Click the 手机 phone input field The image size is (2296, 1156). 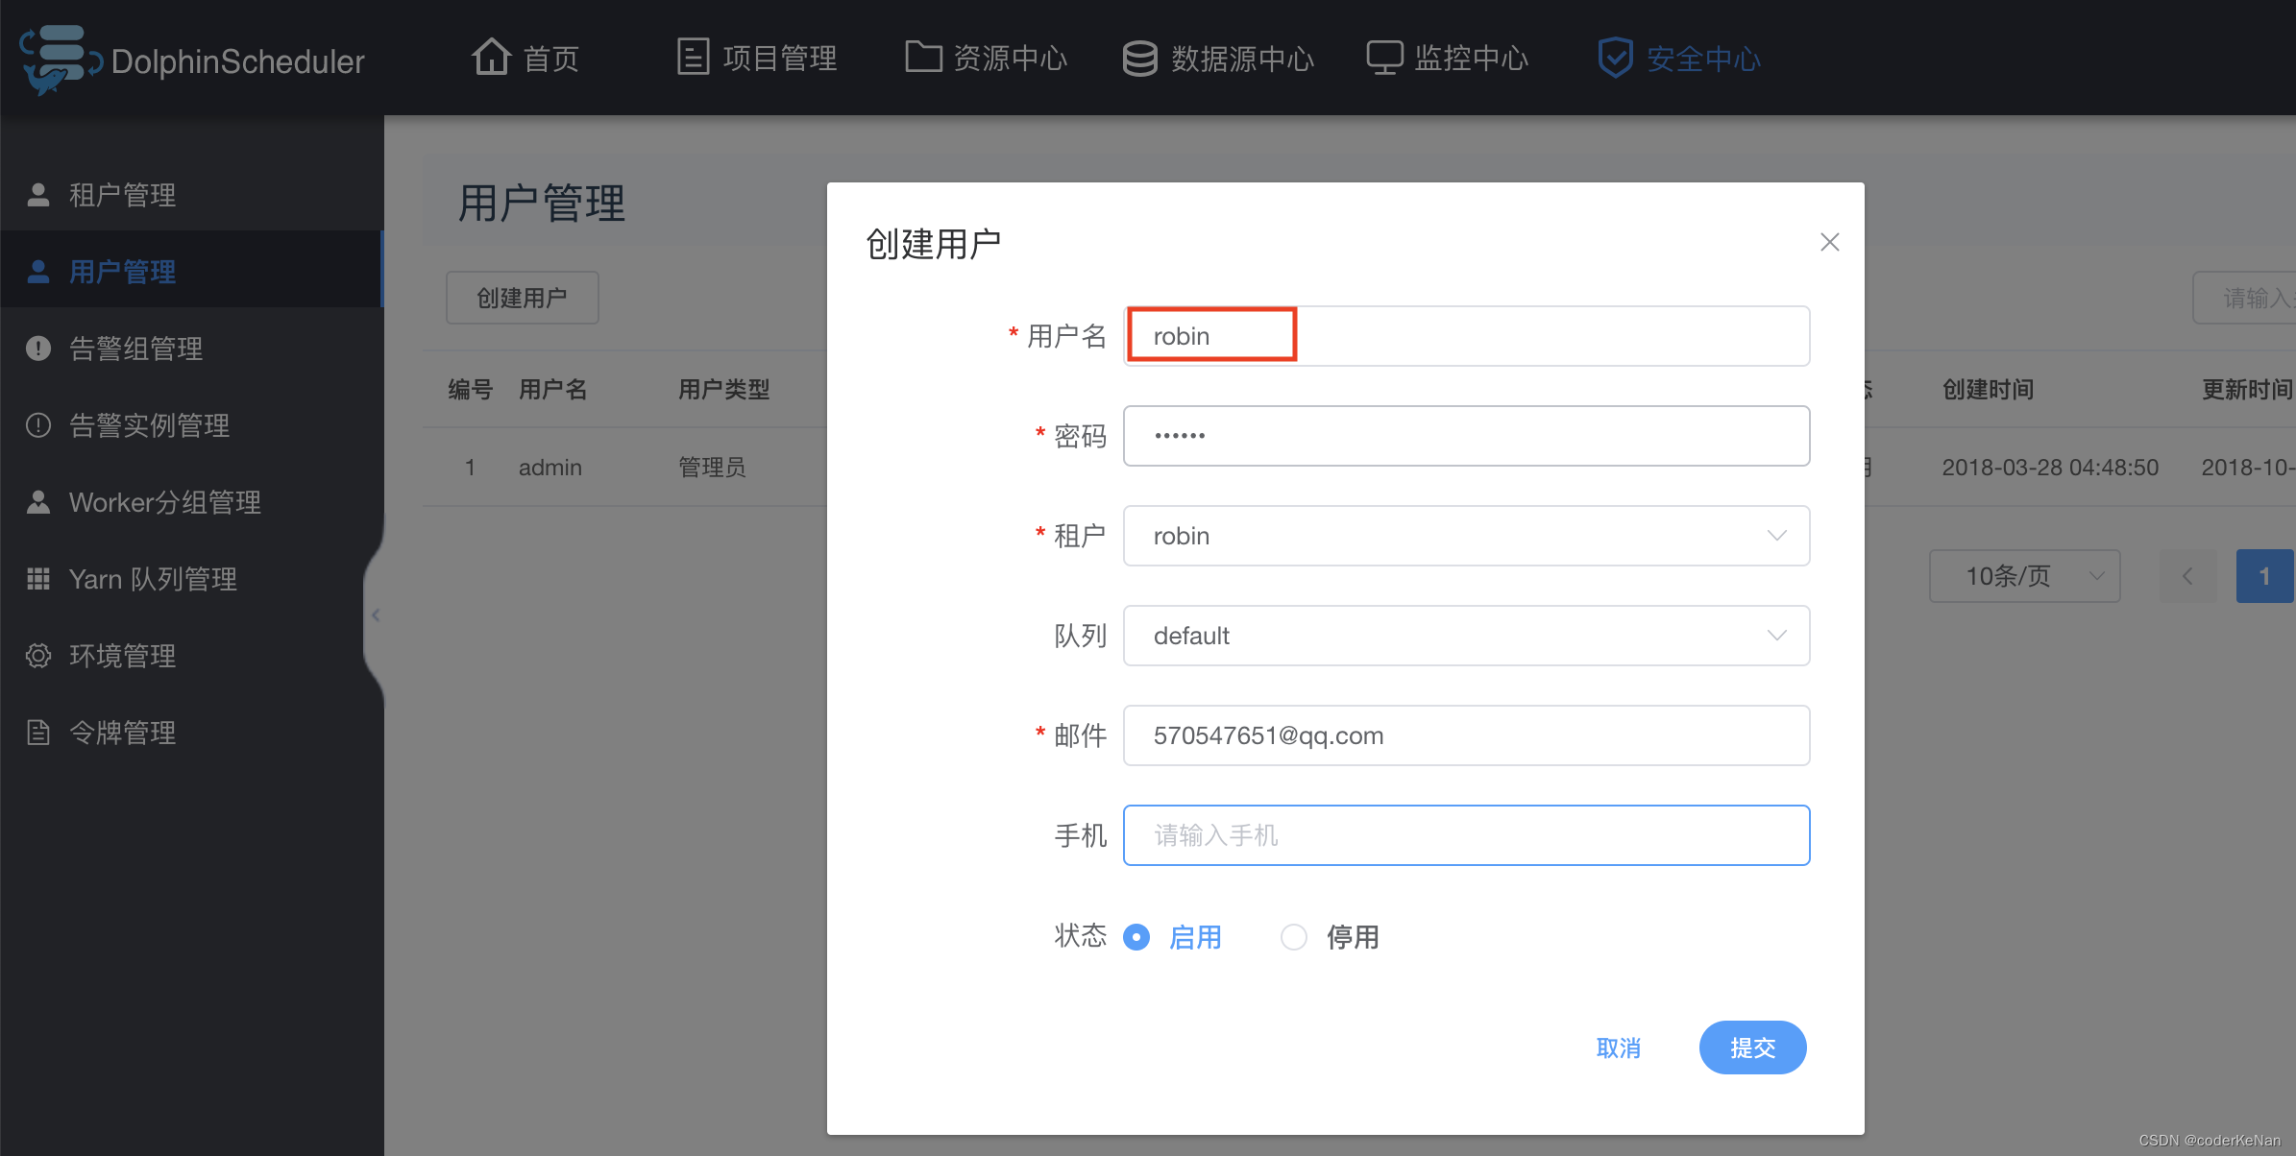(1467, 835)
